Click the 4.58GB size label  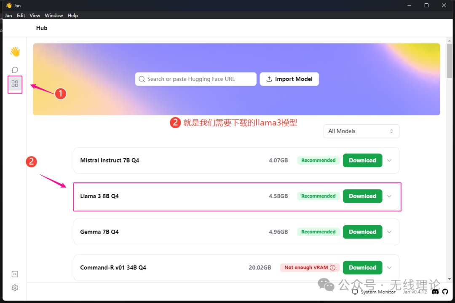pyautogui.click(x=278, y=196)
